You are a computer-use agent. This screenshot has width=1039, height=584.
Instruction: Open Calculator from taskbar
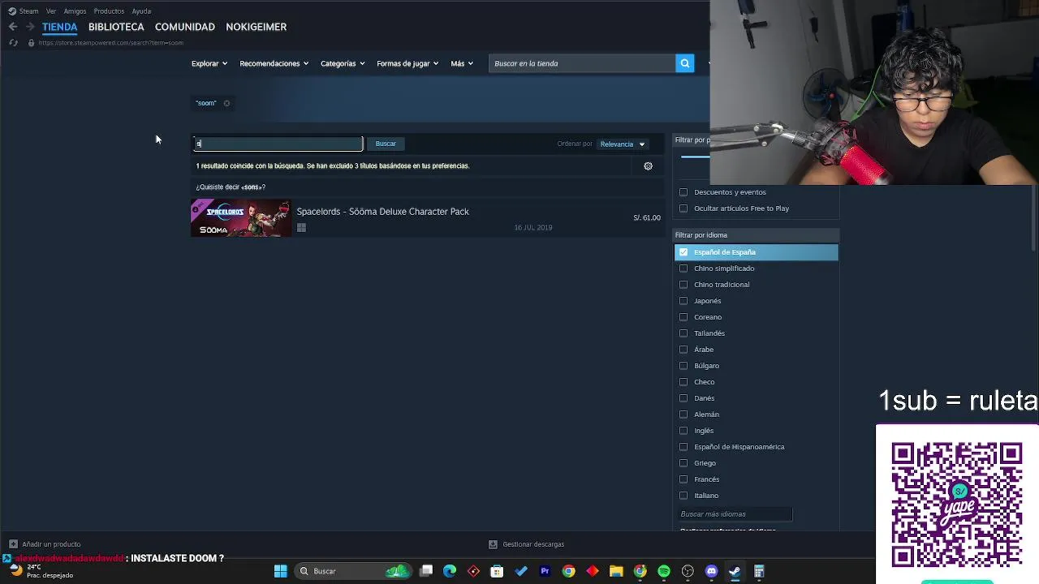759,571
